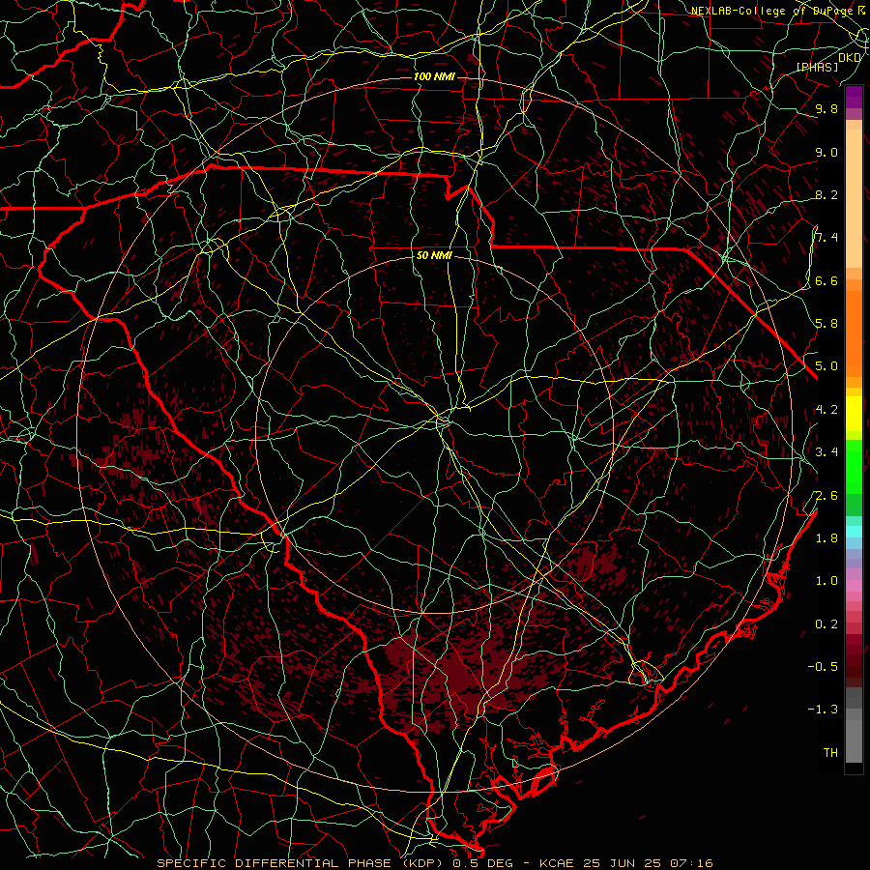Click the 6.6 value on color scale
This screenshot has height=870, width=870.
point(826,280)
